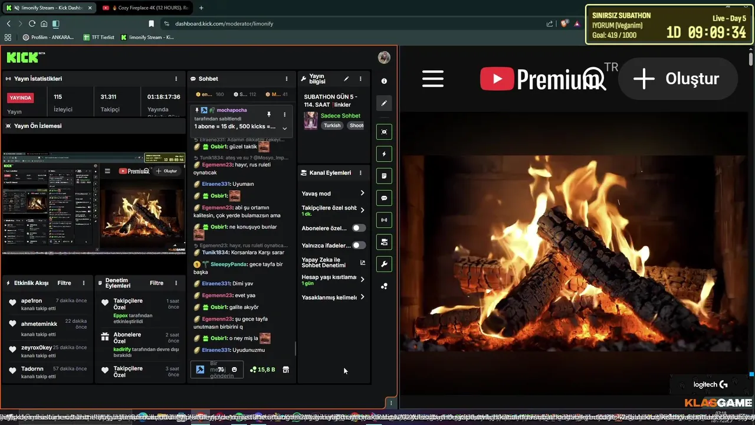Open Sohbet panel three-dot menu
755x425 pixels.
[x=287, y=79]
